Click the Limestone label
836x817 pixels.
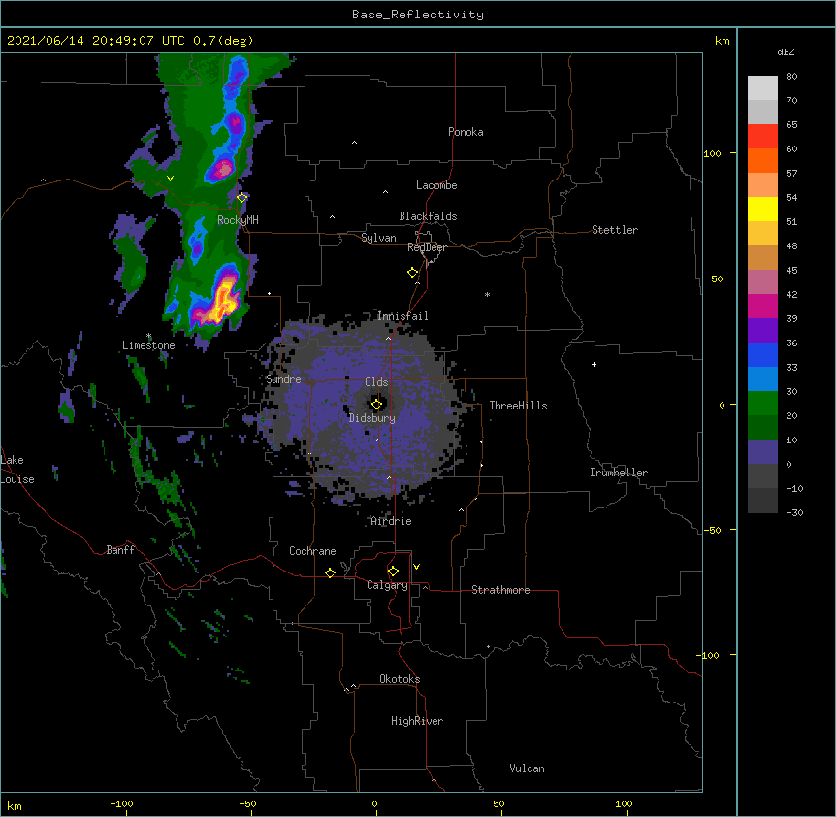[148, 345]
